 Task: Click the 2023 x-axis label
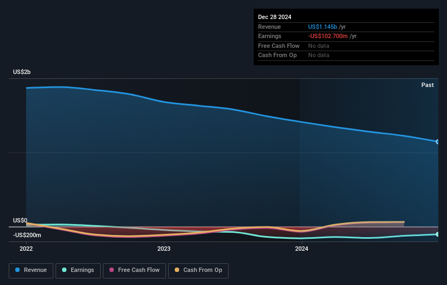click(164, 249)
